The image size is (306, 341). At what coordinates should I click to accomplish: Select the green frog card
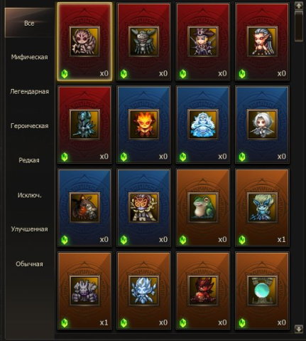(x=203, y=208)
